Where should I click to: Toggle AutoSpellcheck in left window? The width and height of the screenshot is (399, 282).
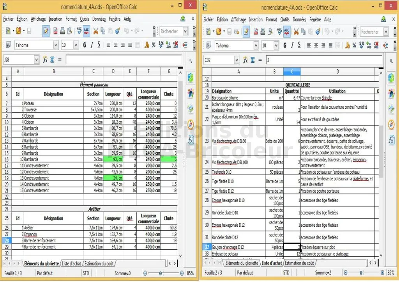[x=87, y=31]
